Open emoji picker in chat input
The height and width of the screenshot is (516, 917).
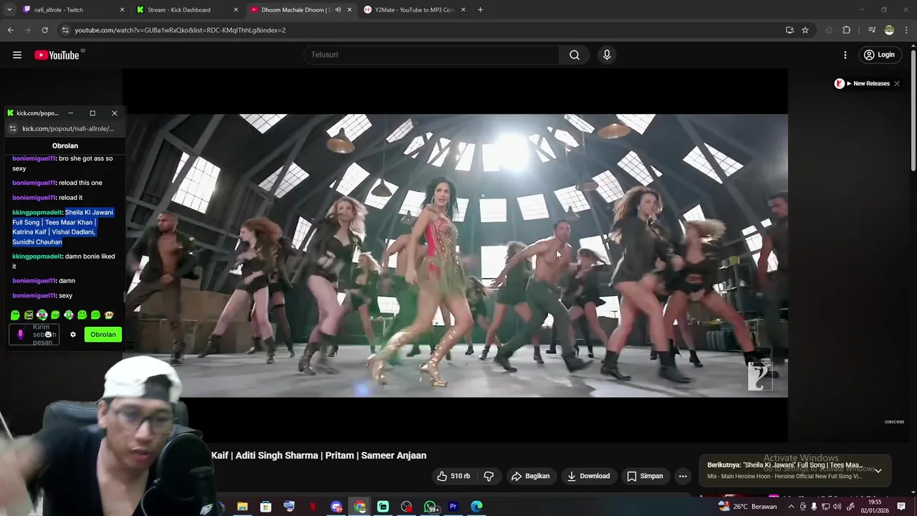coord(49,335)
